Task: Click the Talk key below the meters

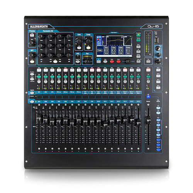Action: click(148, 61)
